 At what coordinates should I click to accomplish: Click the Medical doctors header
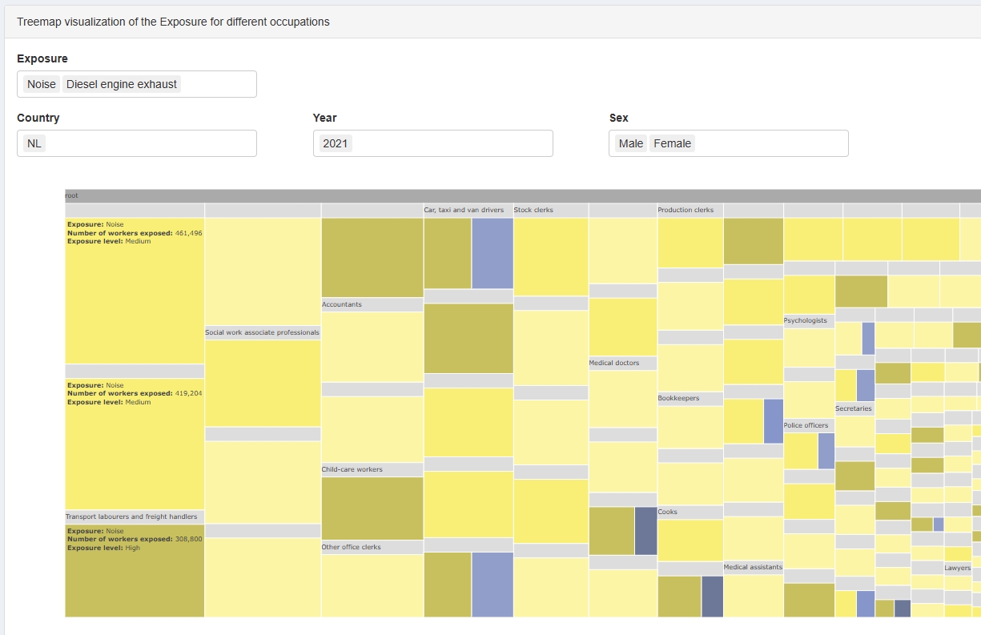(622, 363)
